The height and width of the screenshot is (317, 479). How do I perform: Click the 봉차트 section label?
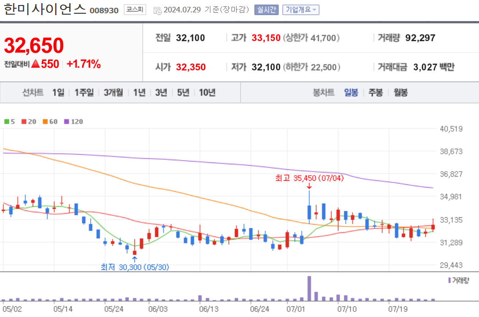click(x=324, y=92)
